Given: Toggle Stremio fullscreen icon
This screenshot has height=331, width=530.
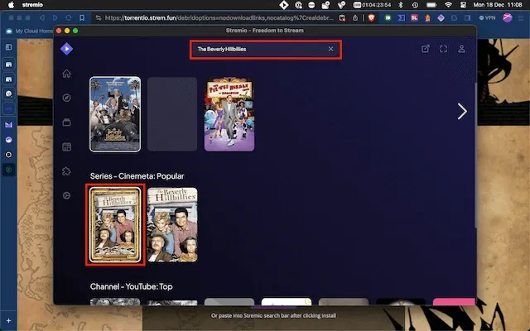Looking at the screenshot, I should click(444, 49).
